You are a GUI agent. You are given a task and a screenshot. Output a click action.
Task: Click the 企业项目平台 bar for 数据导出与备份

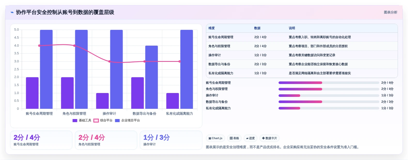151,77
